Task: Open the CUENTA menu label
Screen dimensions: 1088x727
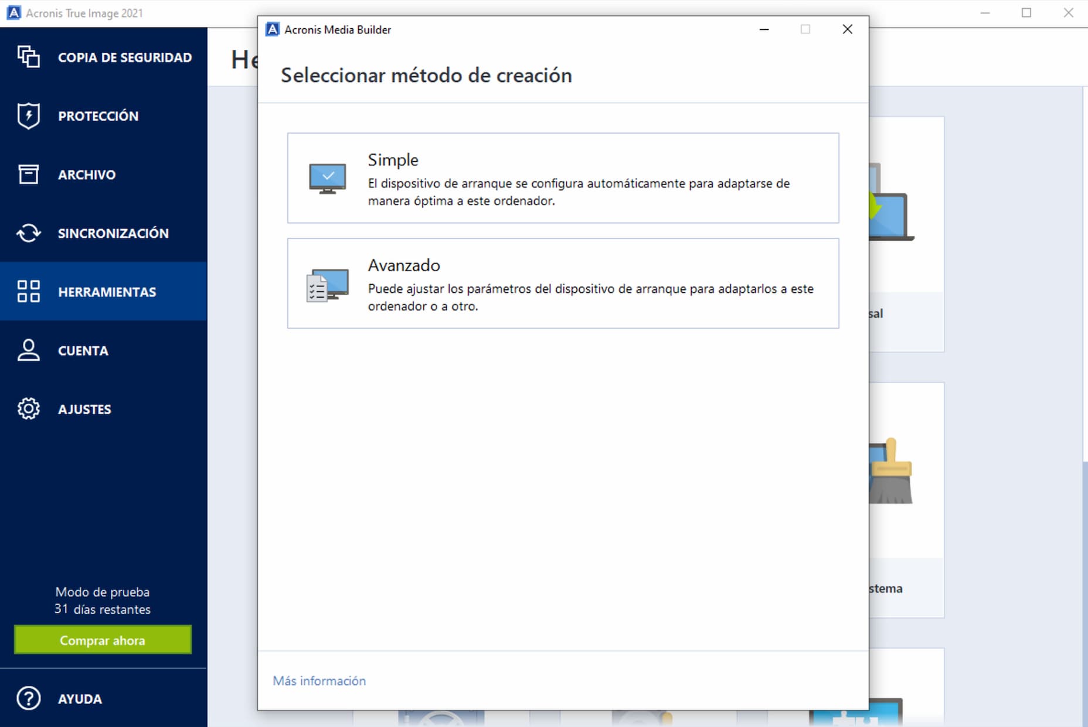Action: pos(83,351)
